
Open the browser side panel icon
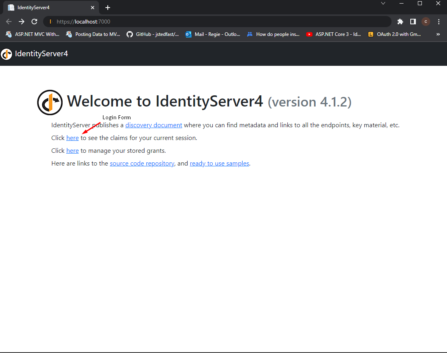[413, 22]
